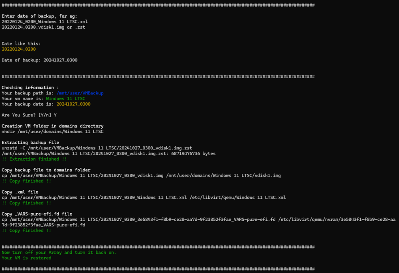Click the blue '/mnt/user/VMBackup' path
This screenshot has width=399, height=273.
[80, 93]
